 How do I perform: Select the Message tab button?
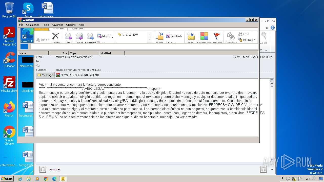point(45,75)
